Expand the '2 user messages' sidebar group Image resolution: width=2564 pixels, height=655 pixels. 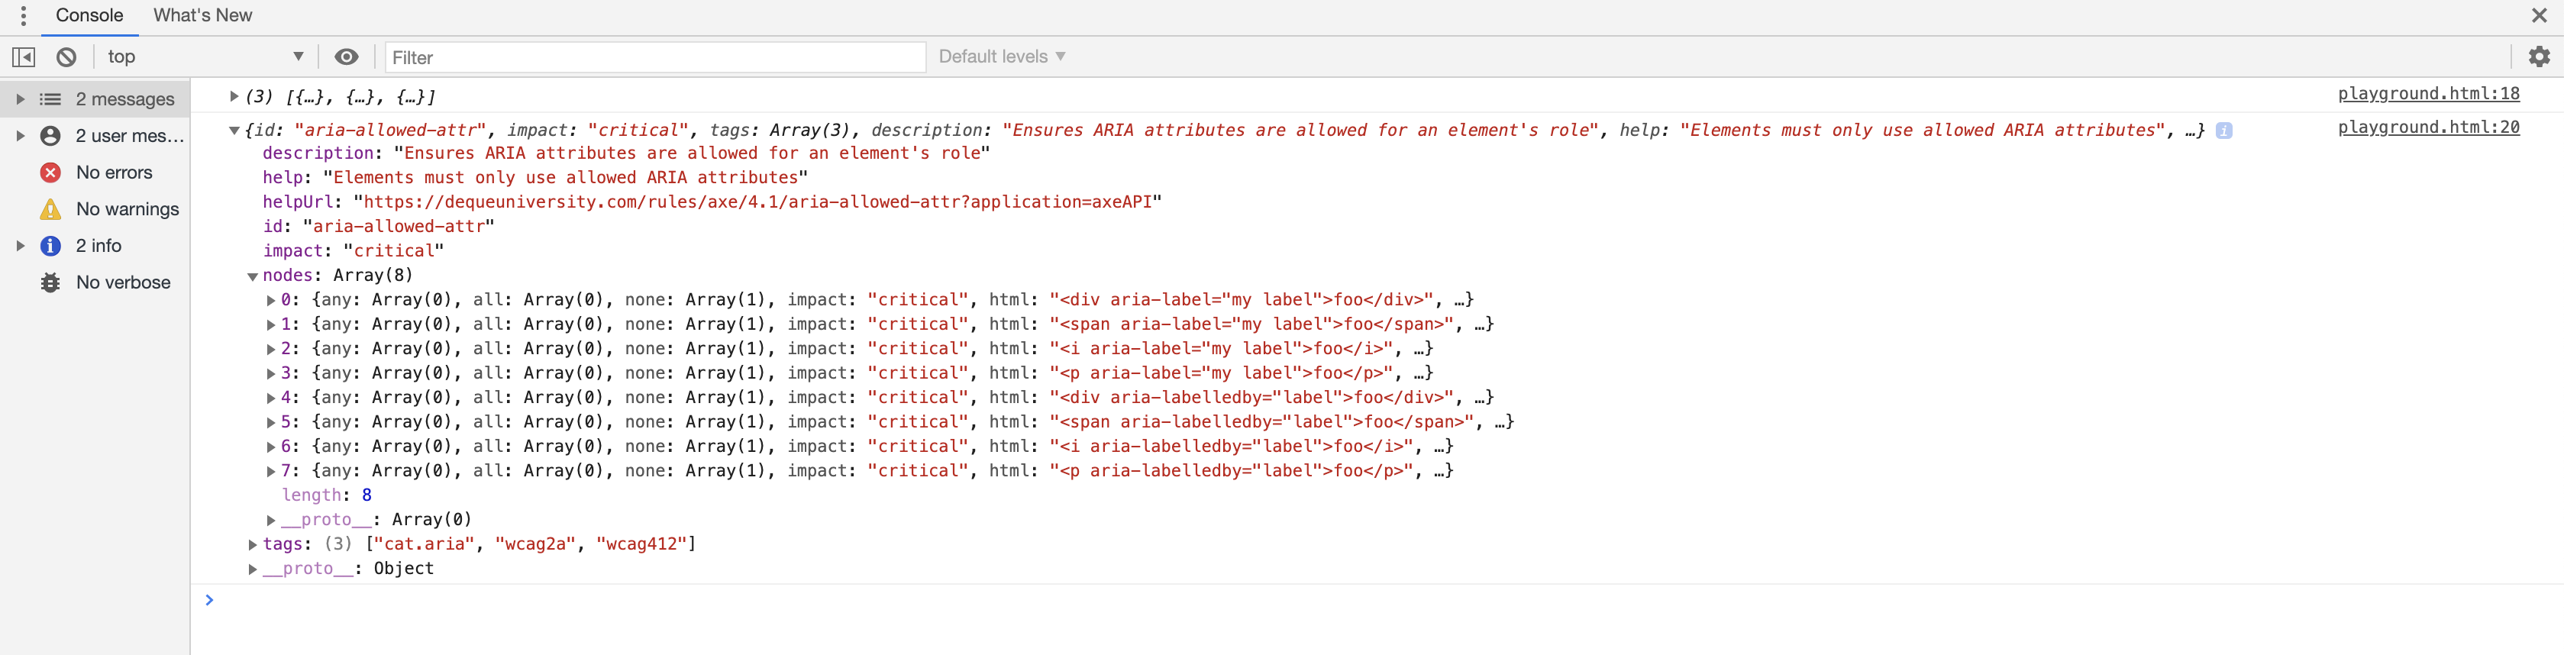pyautogui.click(x=20, y=137)
